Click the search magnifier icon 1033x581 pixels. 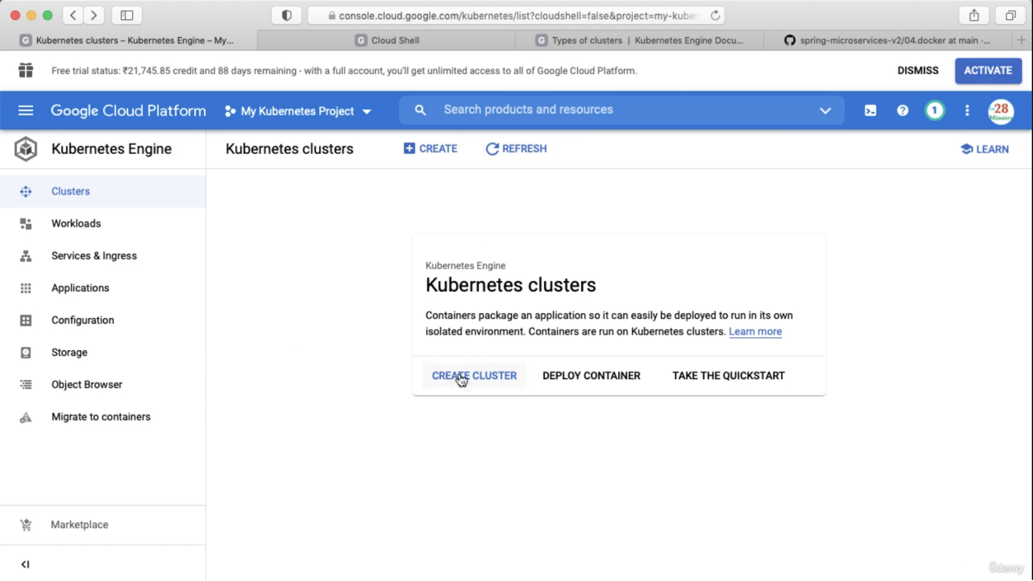[420, 110]
